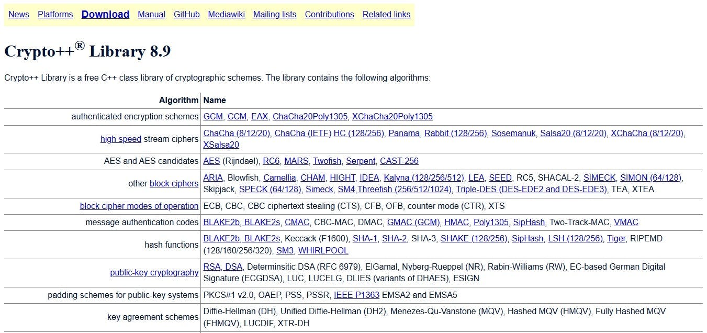
Task: Open the Mediawiki link
Action: click(x=226, y=14)
